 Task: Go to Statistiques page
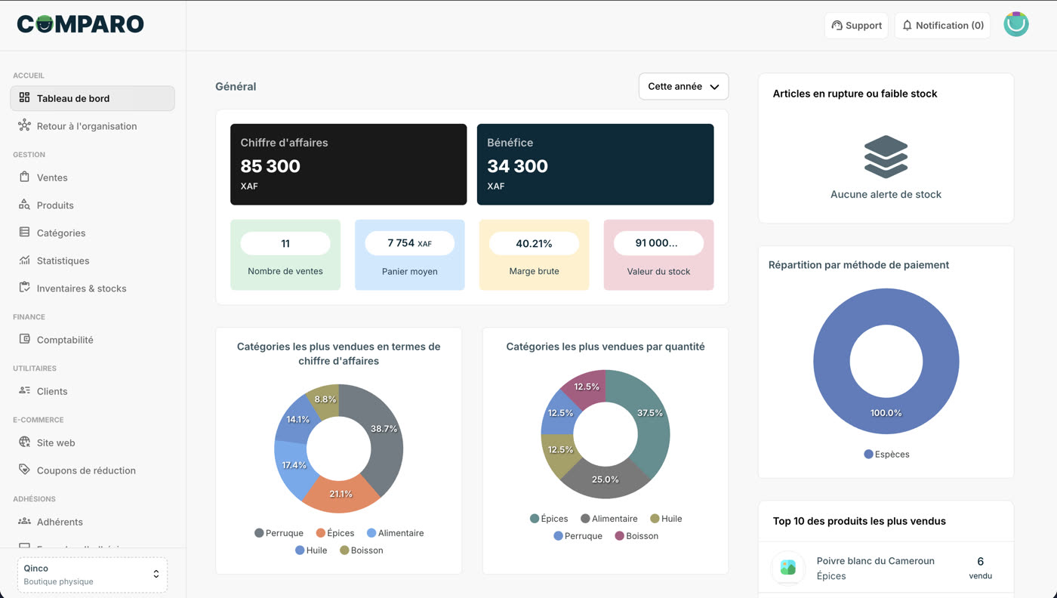coord(63,260)
